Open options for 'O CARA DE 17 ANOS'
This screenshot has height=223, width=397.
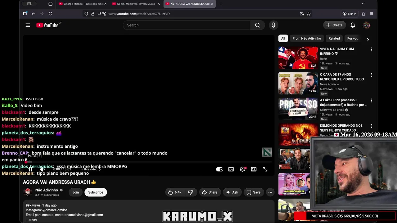click(372, 75)
